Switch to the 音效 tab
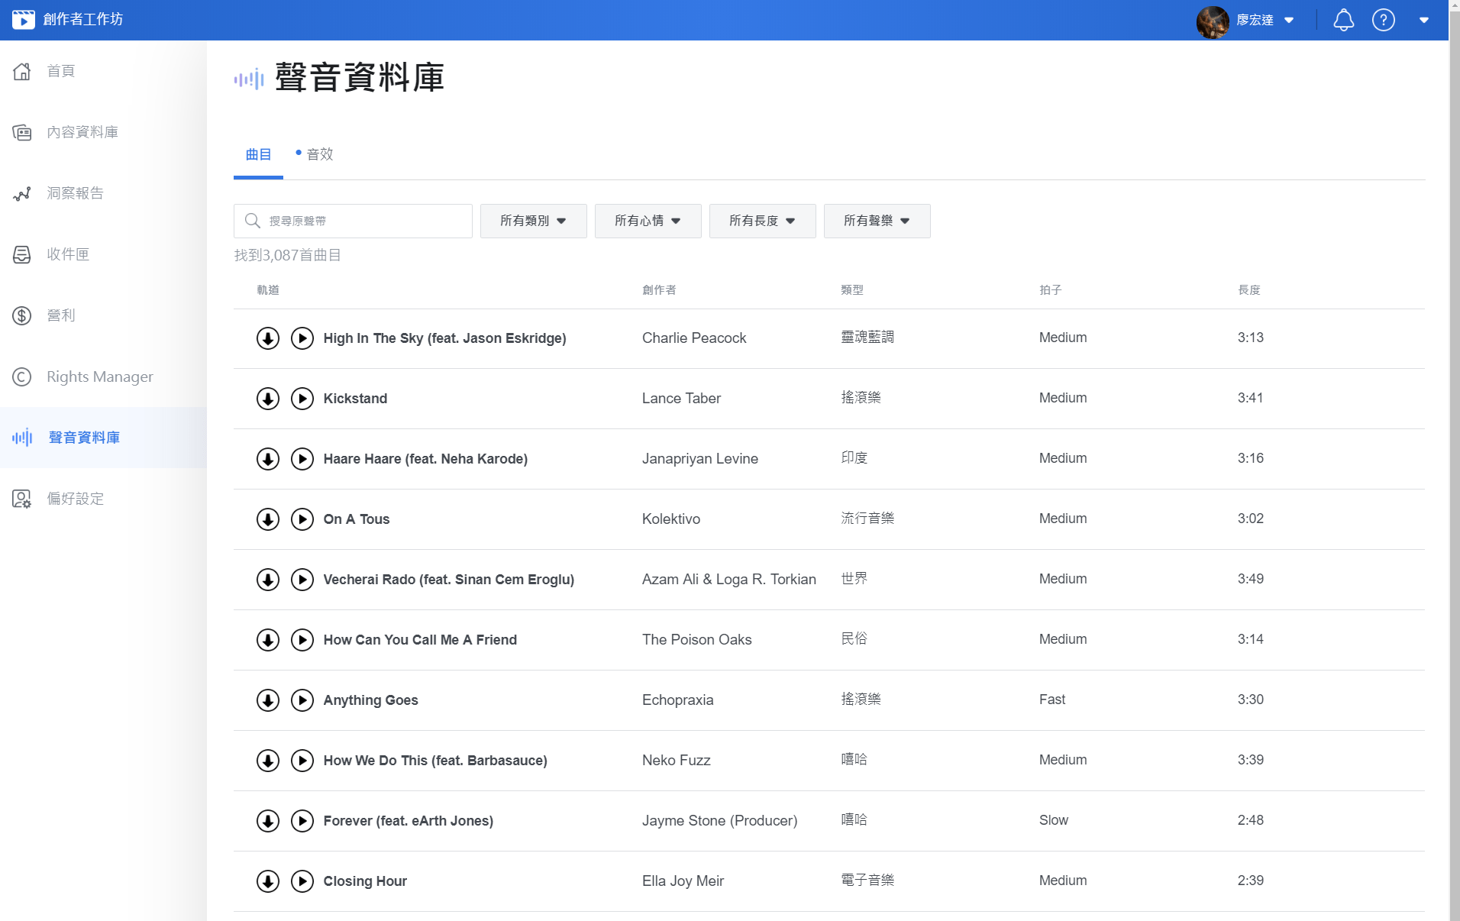Screen dimensions: 1460x921 [x=314, y=155]
